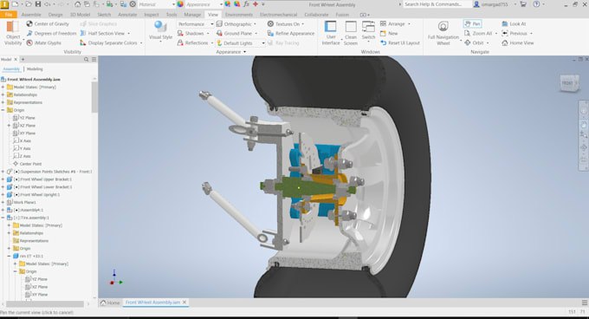Open the Manage ribbon tab
Image resolution: width=589 pixels, height=319 pixels.
[x=192, y=15]
